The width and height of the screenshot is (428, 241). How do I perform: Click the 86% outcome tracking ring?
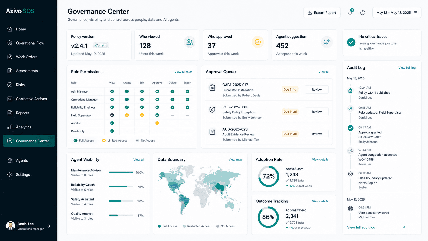(268, 217)
